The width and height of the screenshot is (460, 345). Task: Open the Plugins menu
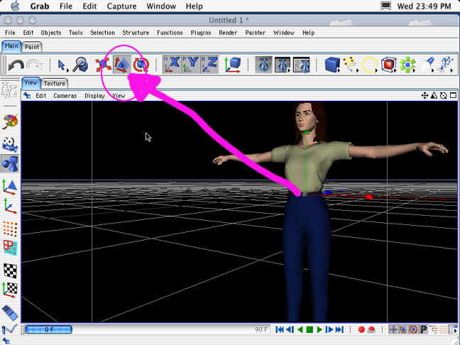(x=201, y=33)
